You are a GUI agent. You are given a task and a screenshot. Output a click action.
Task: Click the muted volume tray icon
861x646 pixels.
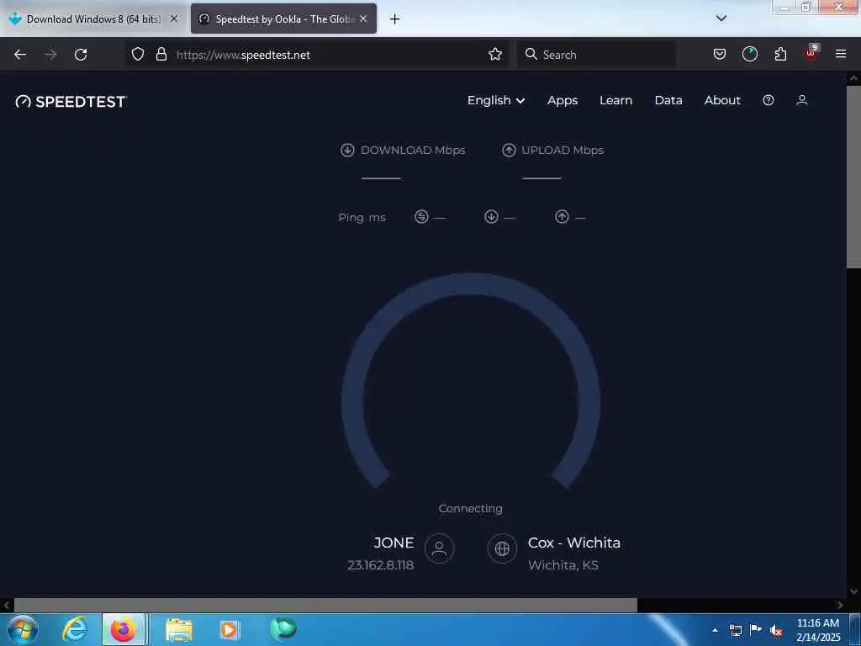click(x=776, y=631)
